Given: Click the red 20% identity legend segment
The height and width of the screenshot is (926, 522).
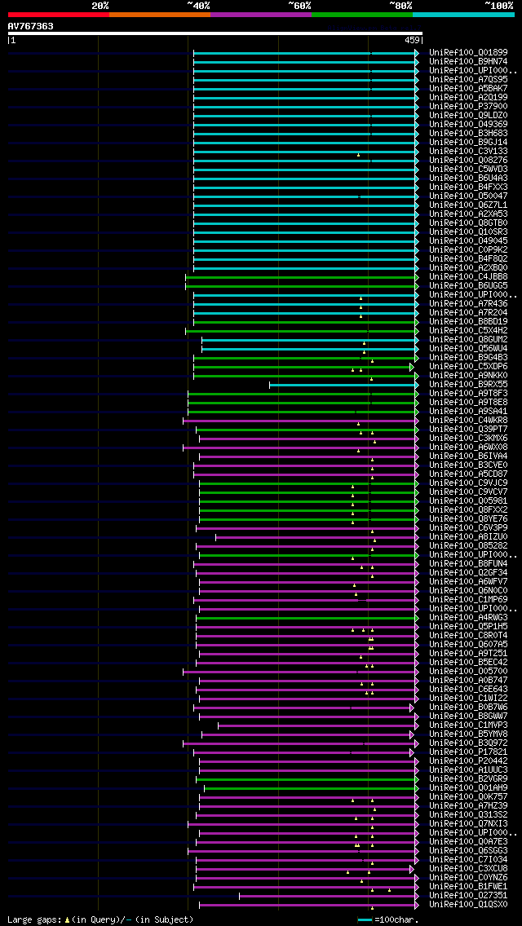Looking at the screenshot, I should pos(59,14).
